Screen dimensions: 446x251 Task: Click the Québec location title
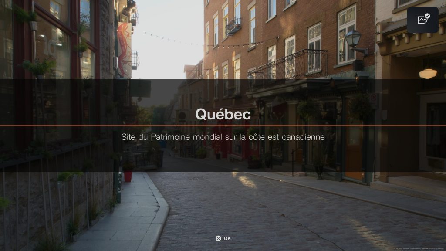click(223, 114)
